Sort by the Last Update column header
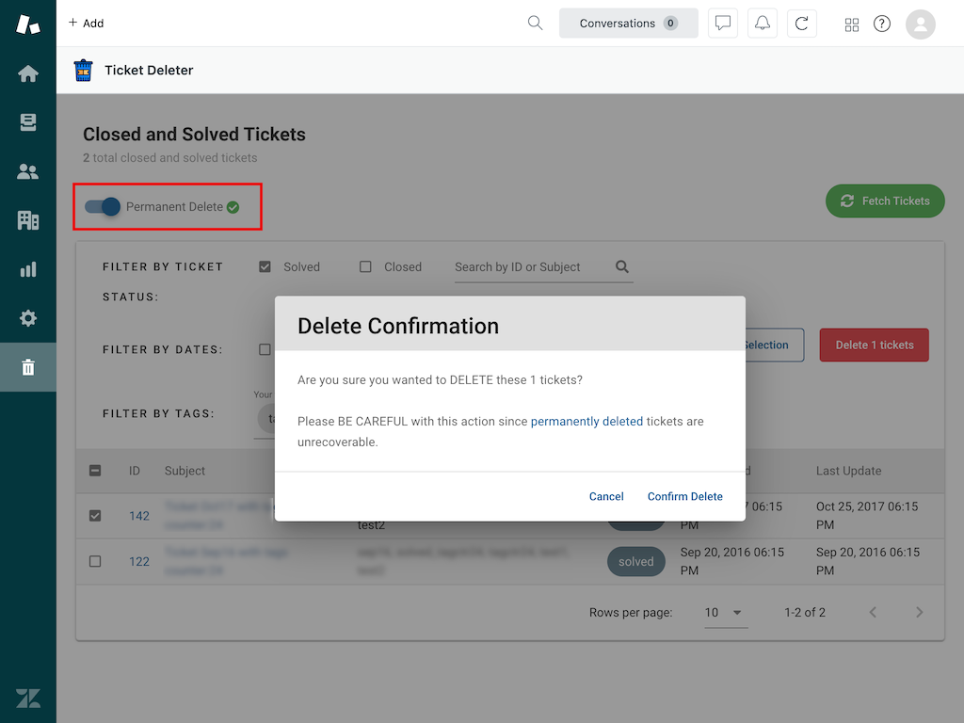This screenshot has width=964, height=723. (848, 471)
